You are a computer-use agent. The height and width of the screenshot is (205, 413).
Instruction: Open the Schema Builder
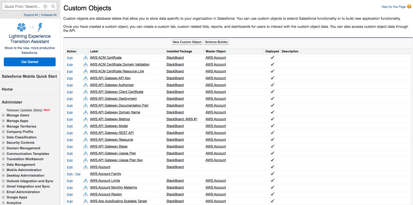point(216,42)
